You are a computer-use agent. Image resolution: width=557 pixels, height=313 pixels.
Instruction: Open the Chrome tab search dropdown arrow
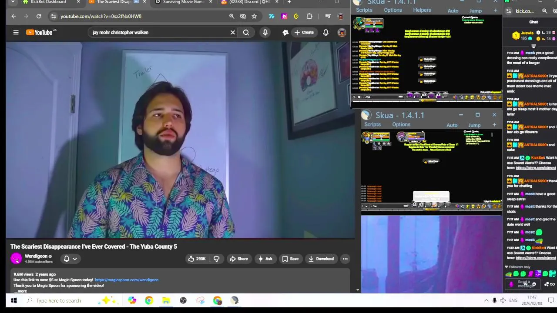pyautogui.click(x=13, y=2)
